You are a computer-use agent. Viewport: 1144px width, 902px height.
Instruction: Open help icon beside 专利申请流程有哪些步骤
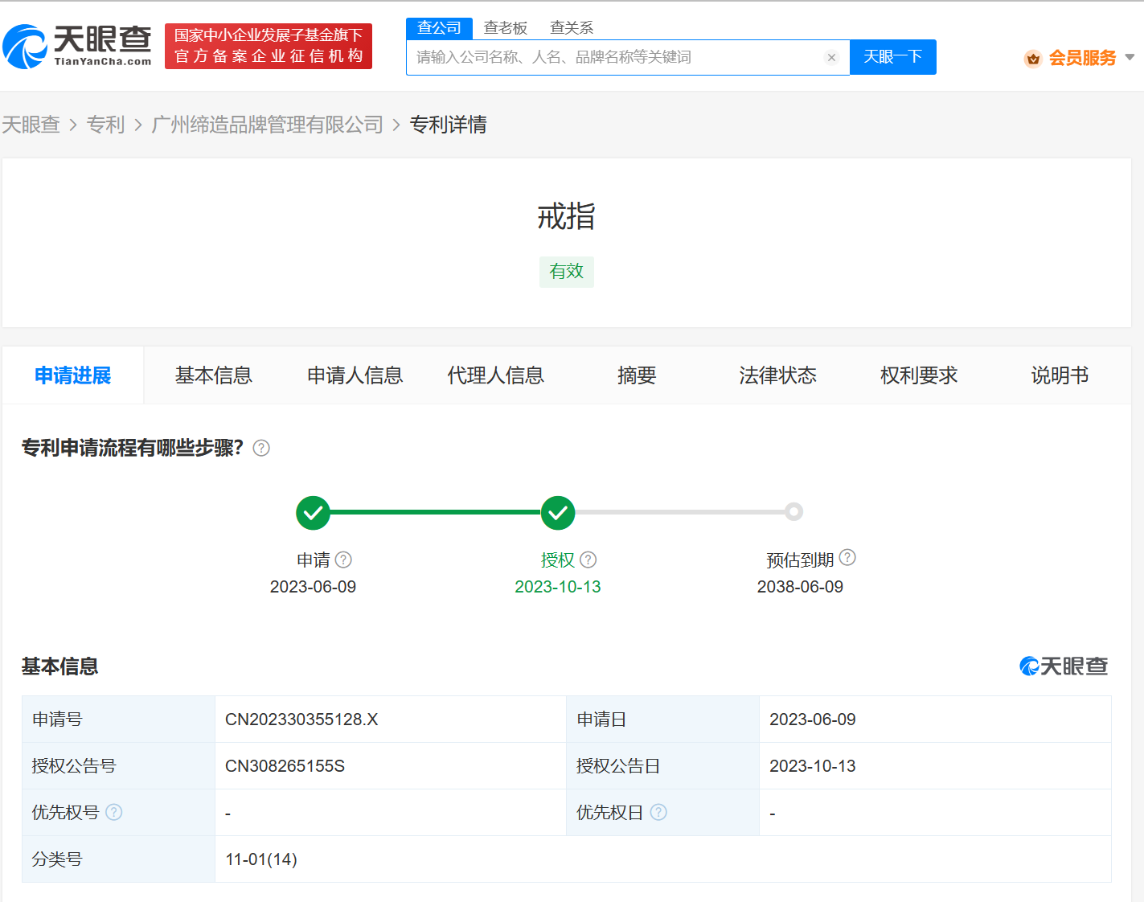[261, 448]
